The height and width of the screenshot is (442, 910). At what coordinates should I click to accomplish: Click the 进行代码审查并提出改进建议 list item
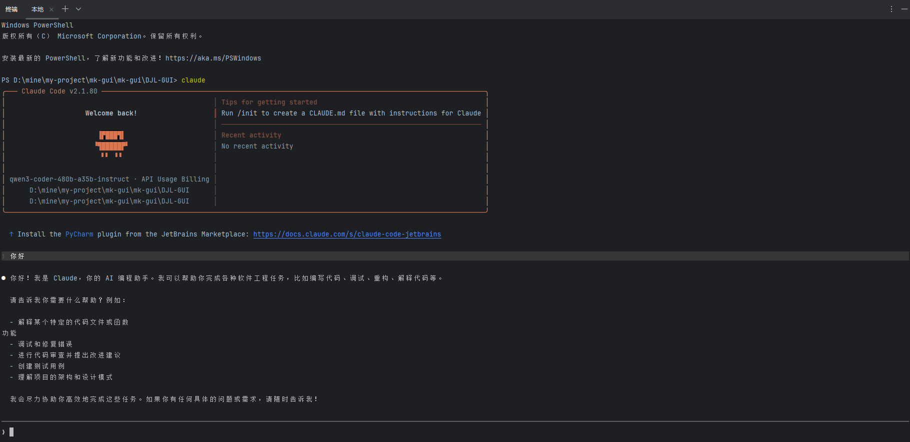(x=69, y=355)
